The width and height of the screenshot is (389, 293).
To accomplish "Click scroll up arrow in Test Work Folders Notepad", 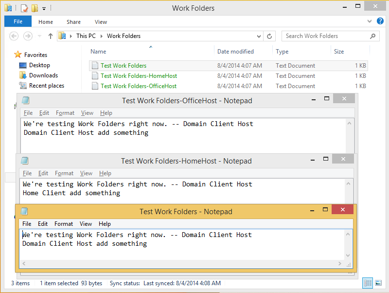I will (x=348, y=234).
